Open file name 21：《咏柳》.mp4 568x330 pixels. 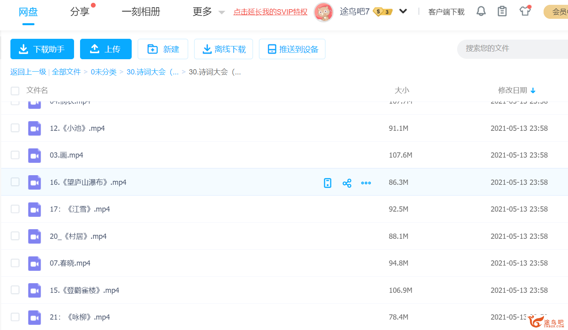[80, 317]
